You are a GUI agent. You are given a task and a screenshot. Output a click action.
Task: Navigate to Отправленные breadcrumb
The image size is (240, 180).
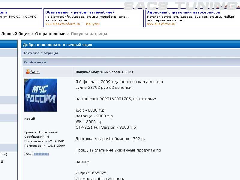point(50,34)
